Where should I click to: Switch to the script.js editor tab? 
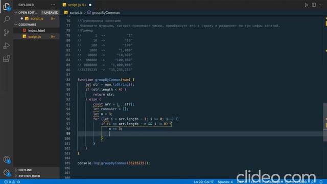point(77,5)
